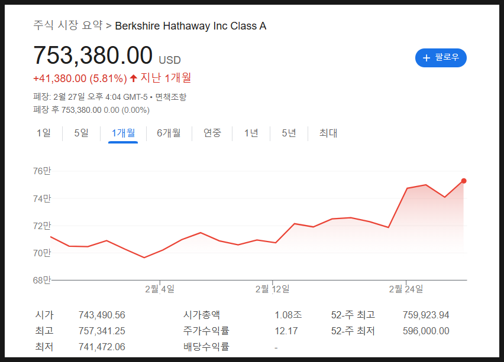The width and height of the screenshot is (504, 362).
Task: Click the red endpoint dot on chart
Action: click(x=464, y=181)
